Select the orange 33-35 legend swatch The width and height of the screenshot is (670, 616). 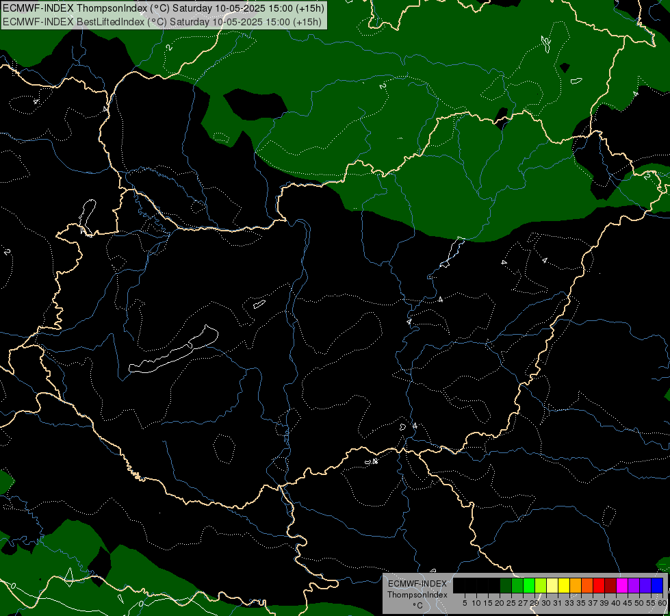click(576, 585)
